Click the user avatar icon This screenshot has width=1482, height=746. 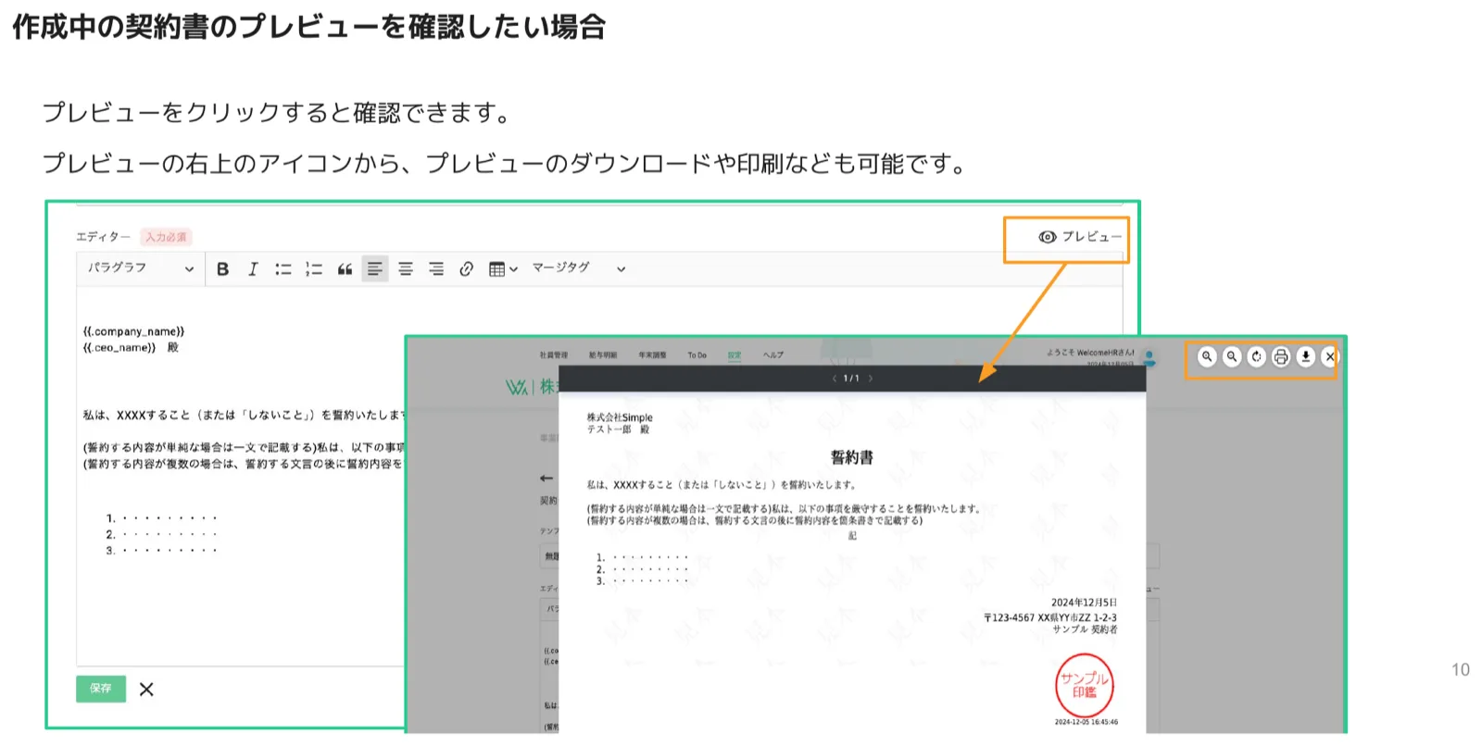1149,356
